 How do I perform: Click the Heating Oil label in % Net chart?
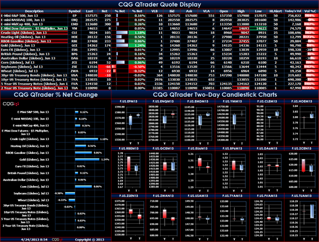coord(30,146)
